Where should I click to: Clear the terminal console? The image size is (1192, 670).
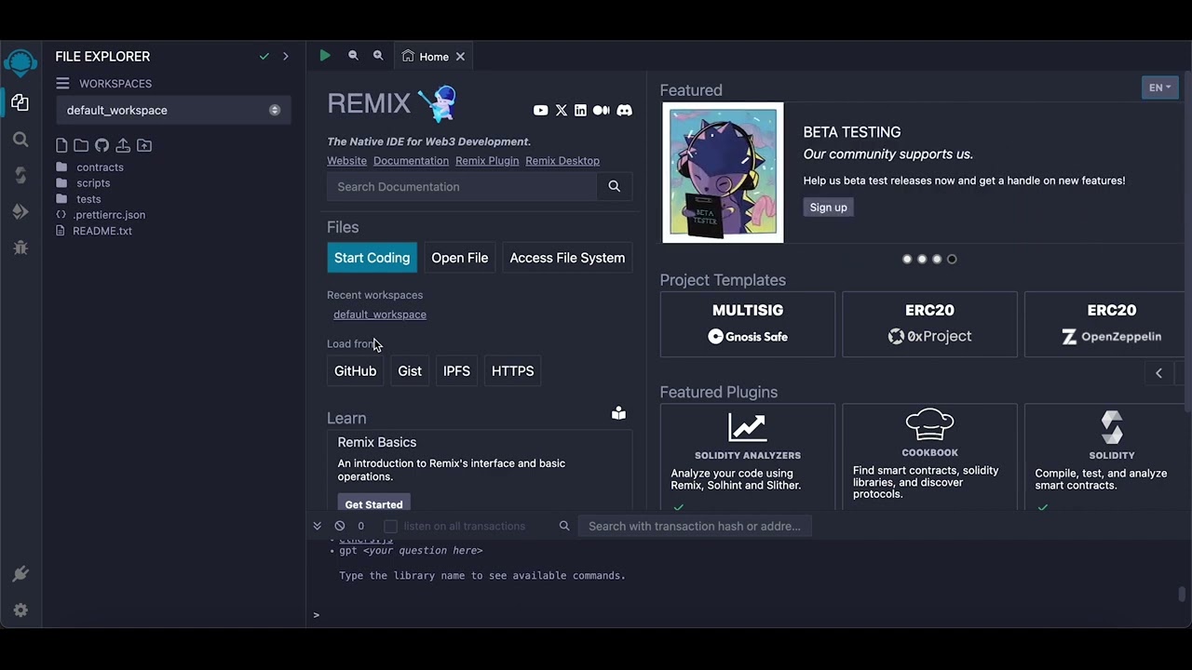pyautogui.click(x=340, y=526)
